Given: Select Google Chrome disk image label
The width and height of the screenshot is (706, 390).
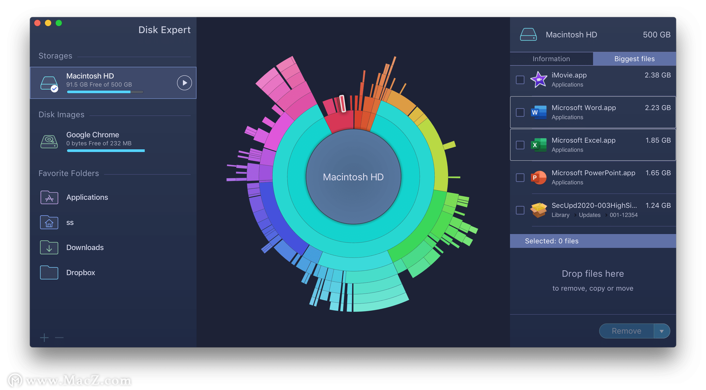Looking at the screenshot, I should [93, 135].
